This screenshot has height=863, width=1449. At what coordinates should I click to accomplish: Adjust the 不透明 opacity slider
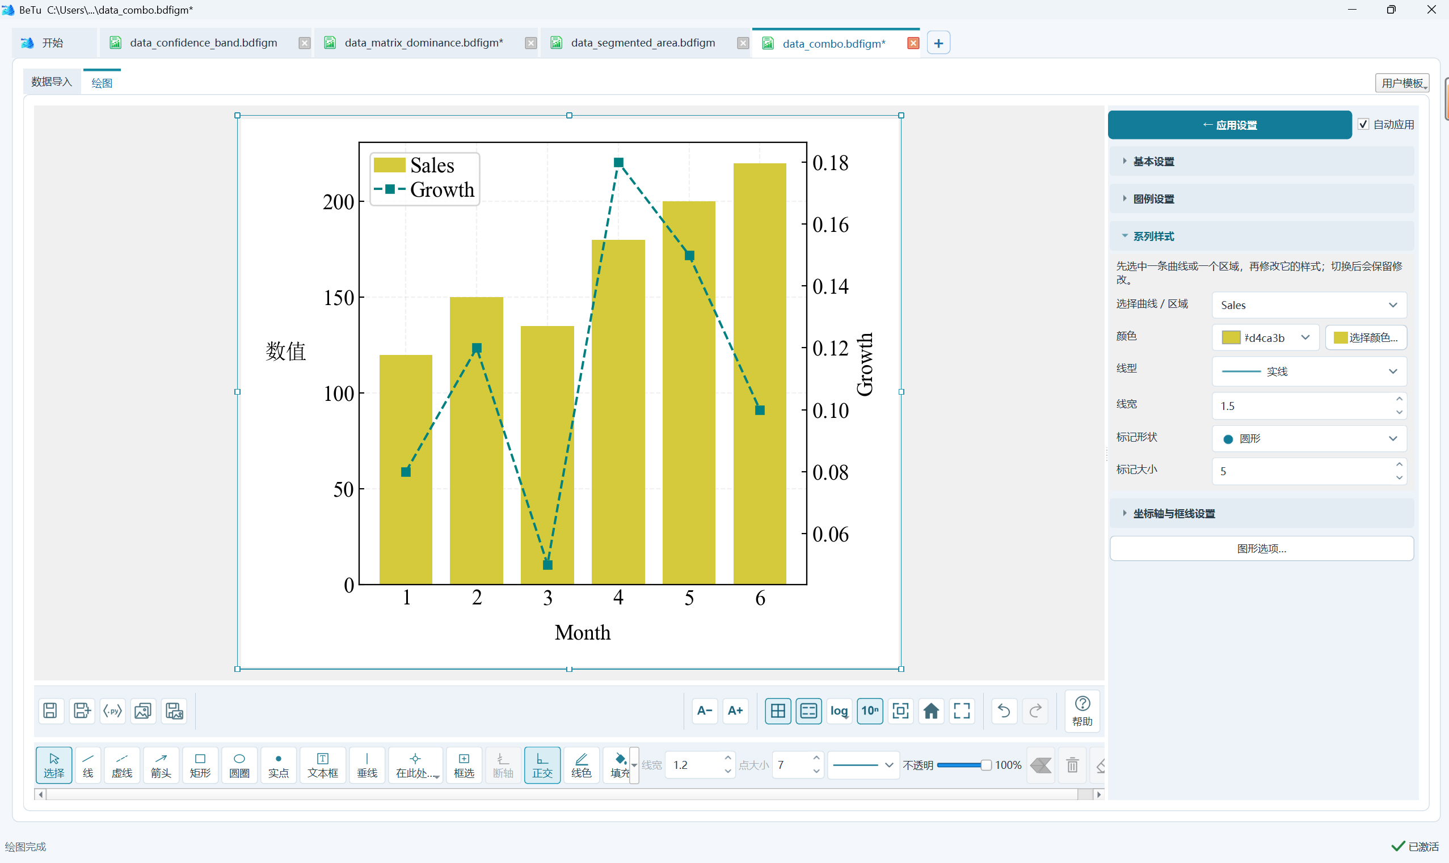[x=964, y=765]
